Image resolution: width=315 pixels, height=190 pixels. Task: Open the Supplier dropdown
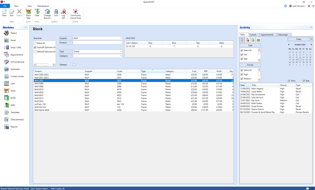[x=121, y=38]
